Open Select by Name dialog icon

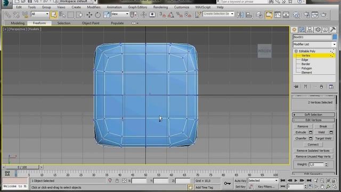coord(62,15)
